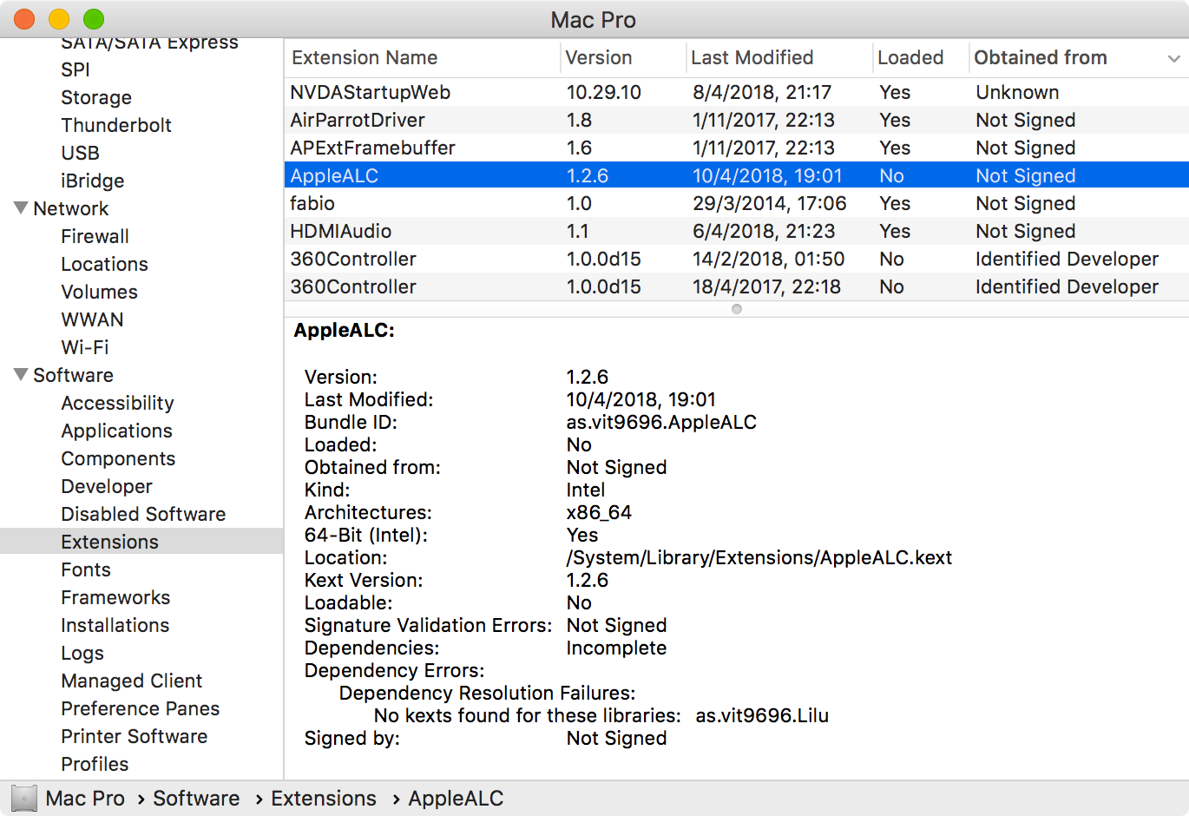Select the Storage sidebar item
The height and width of the screenshot is (816, 1189).
(96, 97)
